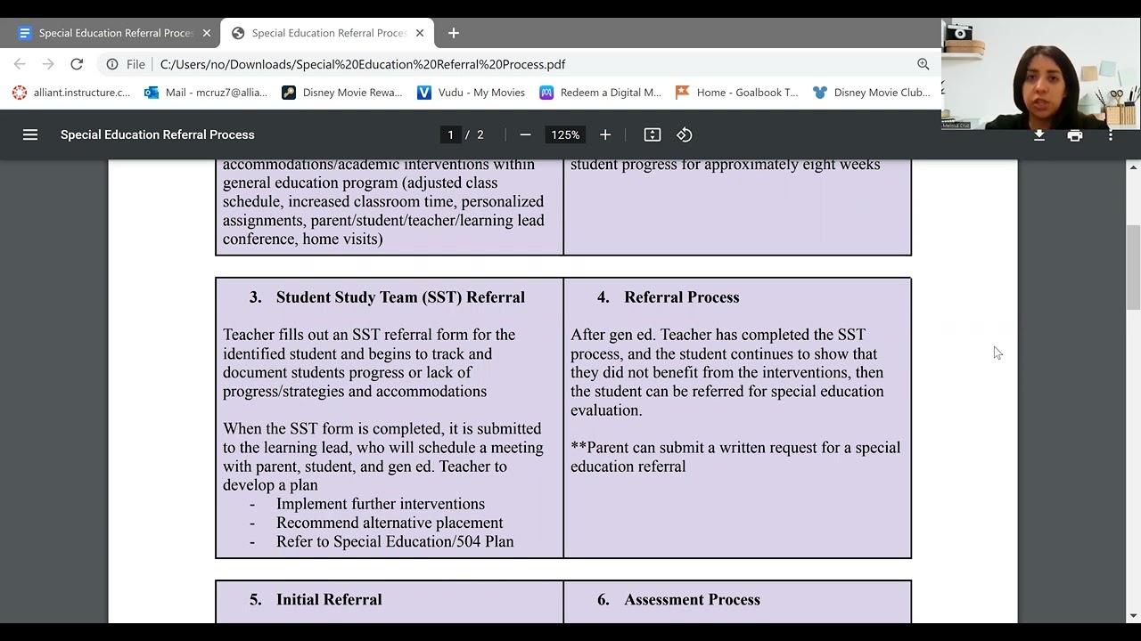Screen dimensions: 1141x641
Task: Rotate the document counterclockwise
Action: [685, 134]
